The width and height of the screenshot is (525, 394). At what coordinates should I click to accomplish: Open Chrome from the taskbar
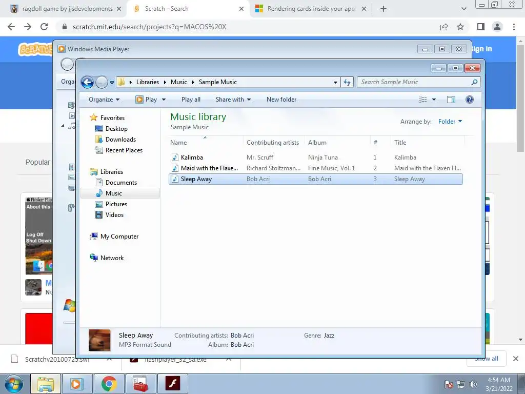(x=109, y=384)
